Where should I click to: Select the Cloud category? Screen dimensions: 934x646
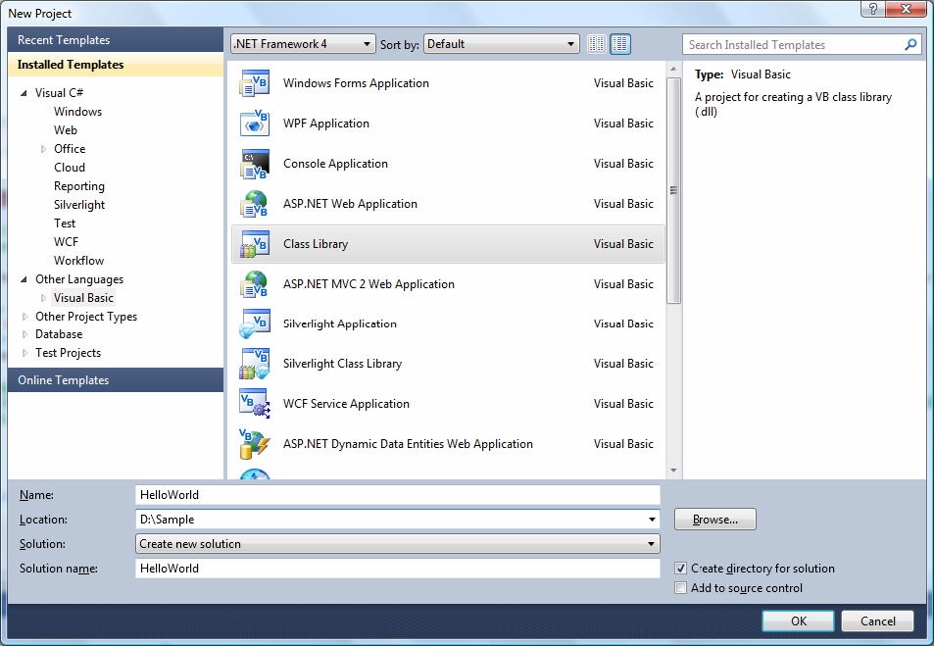(70, 168)
